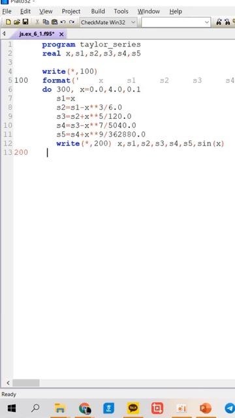Open the blue download app on taskbar

click(x=109, y=408)
